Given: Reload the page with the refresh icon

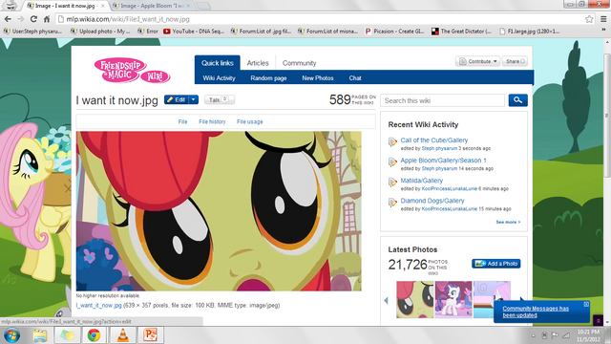Looking at the screenshot, I should [33, 19].
